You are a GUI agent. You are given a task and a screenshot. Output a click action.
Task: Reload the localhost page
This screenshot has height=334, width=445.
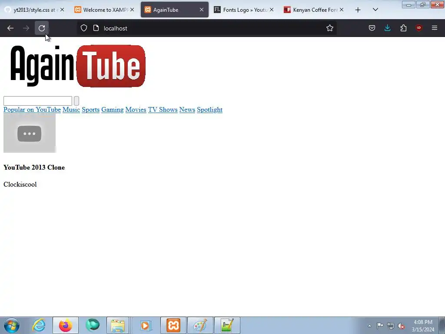coord(42,28)
